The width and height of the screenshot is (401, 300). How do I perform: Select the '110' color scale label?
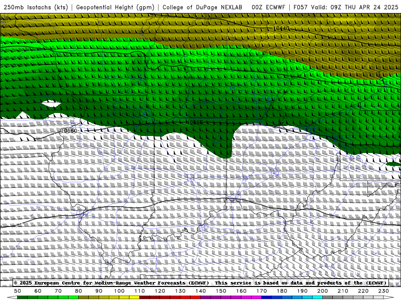pyautogui.click(x=139, y=291)
